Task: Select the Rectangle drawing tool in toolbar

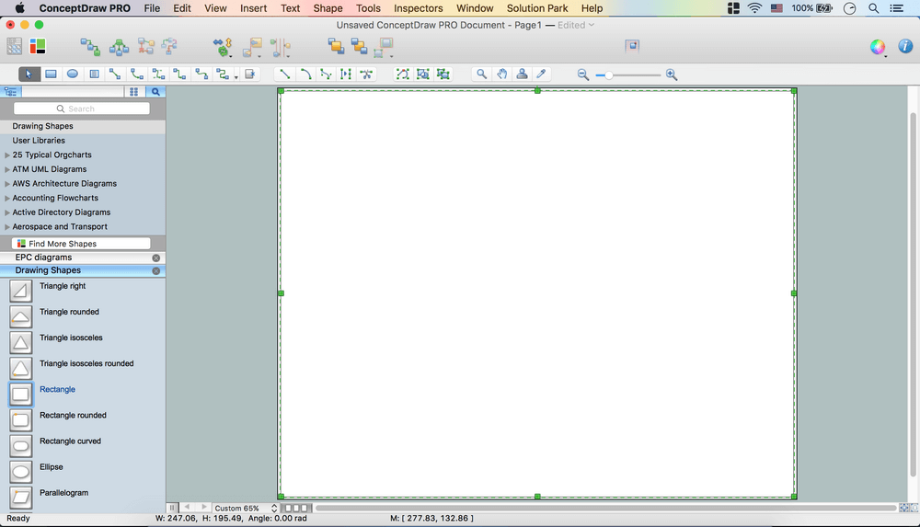Action: point(51,74)
